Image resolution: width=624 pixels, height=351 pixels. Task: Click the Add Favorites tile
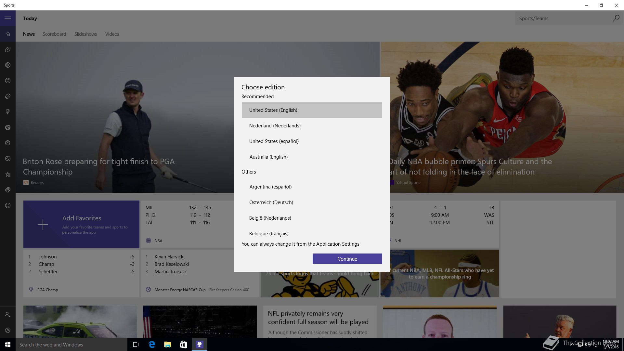(81, 224)
